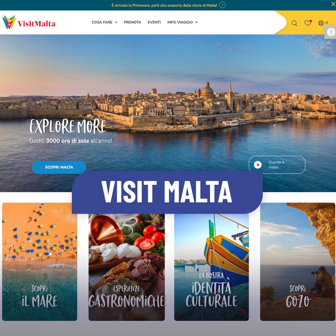Click the globe language icon
This screenshot has height=336, width=336.
coord(321,23)
